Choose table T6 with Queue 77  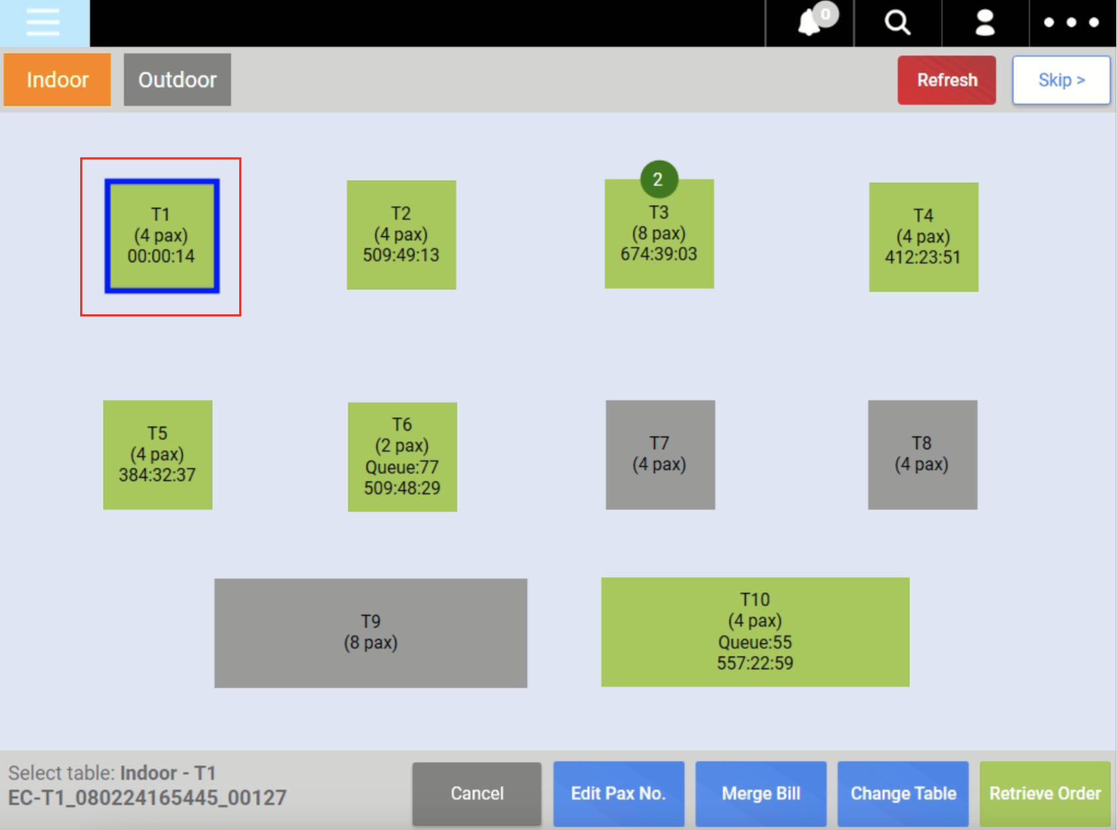(402, 457)
